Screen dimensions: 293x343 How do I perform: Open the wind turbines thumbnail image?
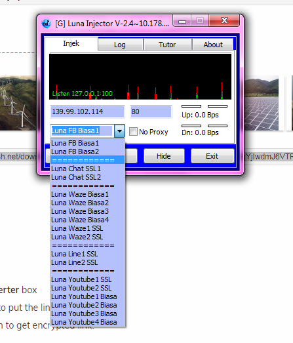coord(18,103)
